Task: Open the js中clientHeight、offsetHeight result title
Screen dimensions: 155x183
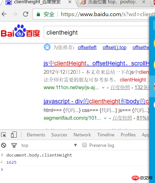Action: (96, 63)
